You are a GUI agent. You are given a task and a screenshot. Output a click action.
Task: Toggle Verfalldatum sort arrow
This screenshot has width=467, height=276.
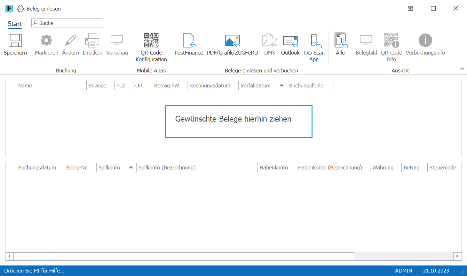point(281,85)
